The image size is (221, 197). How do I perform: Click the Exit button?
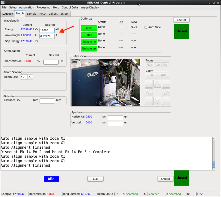point(95,179)
